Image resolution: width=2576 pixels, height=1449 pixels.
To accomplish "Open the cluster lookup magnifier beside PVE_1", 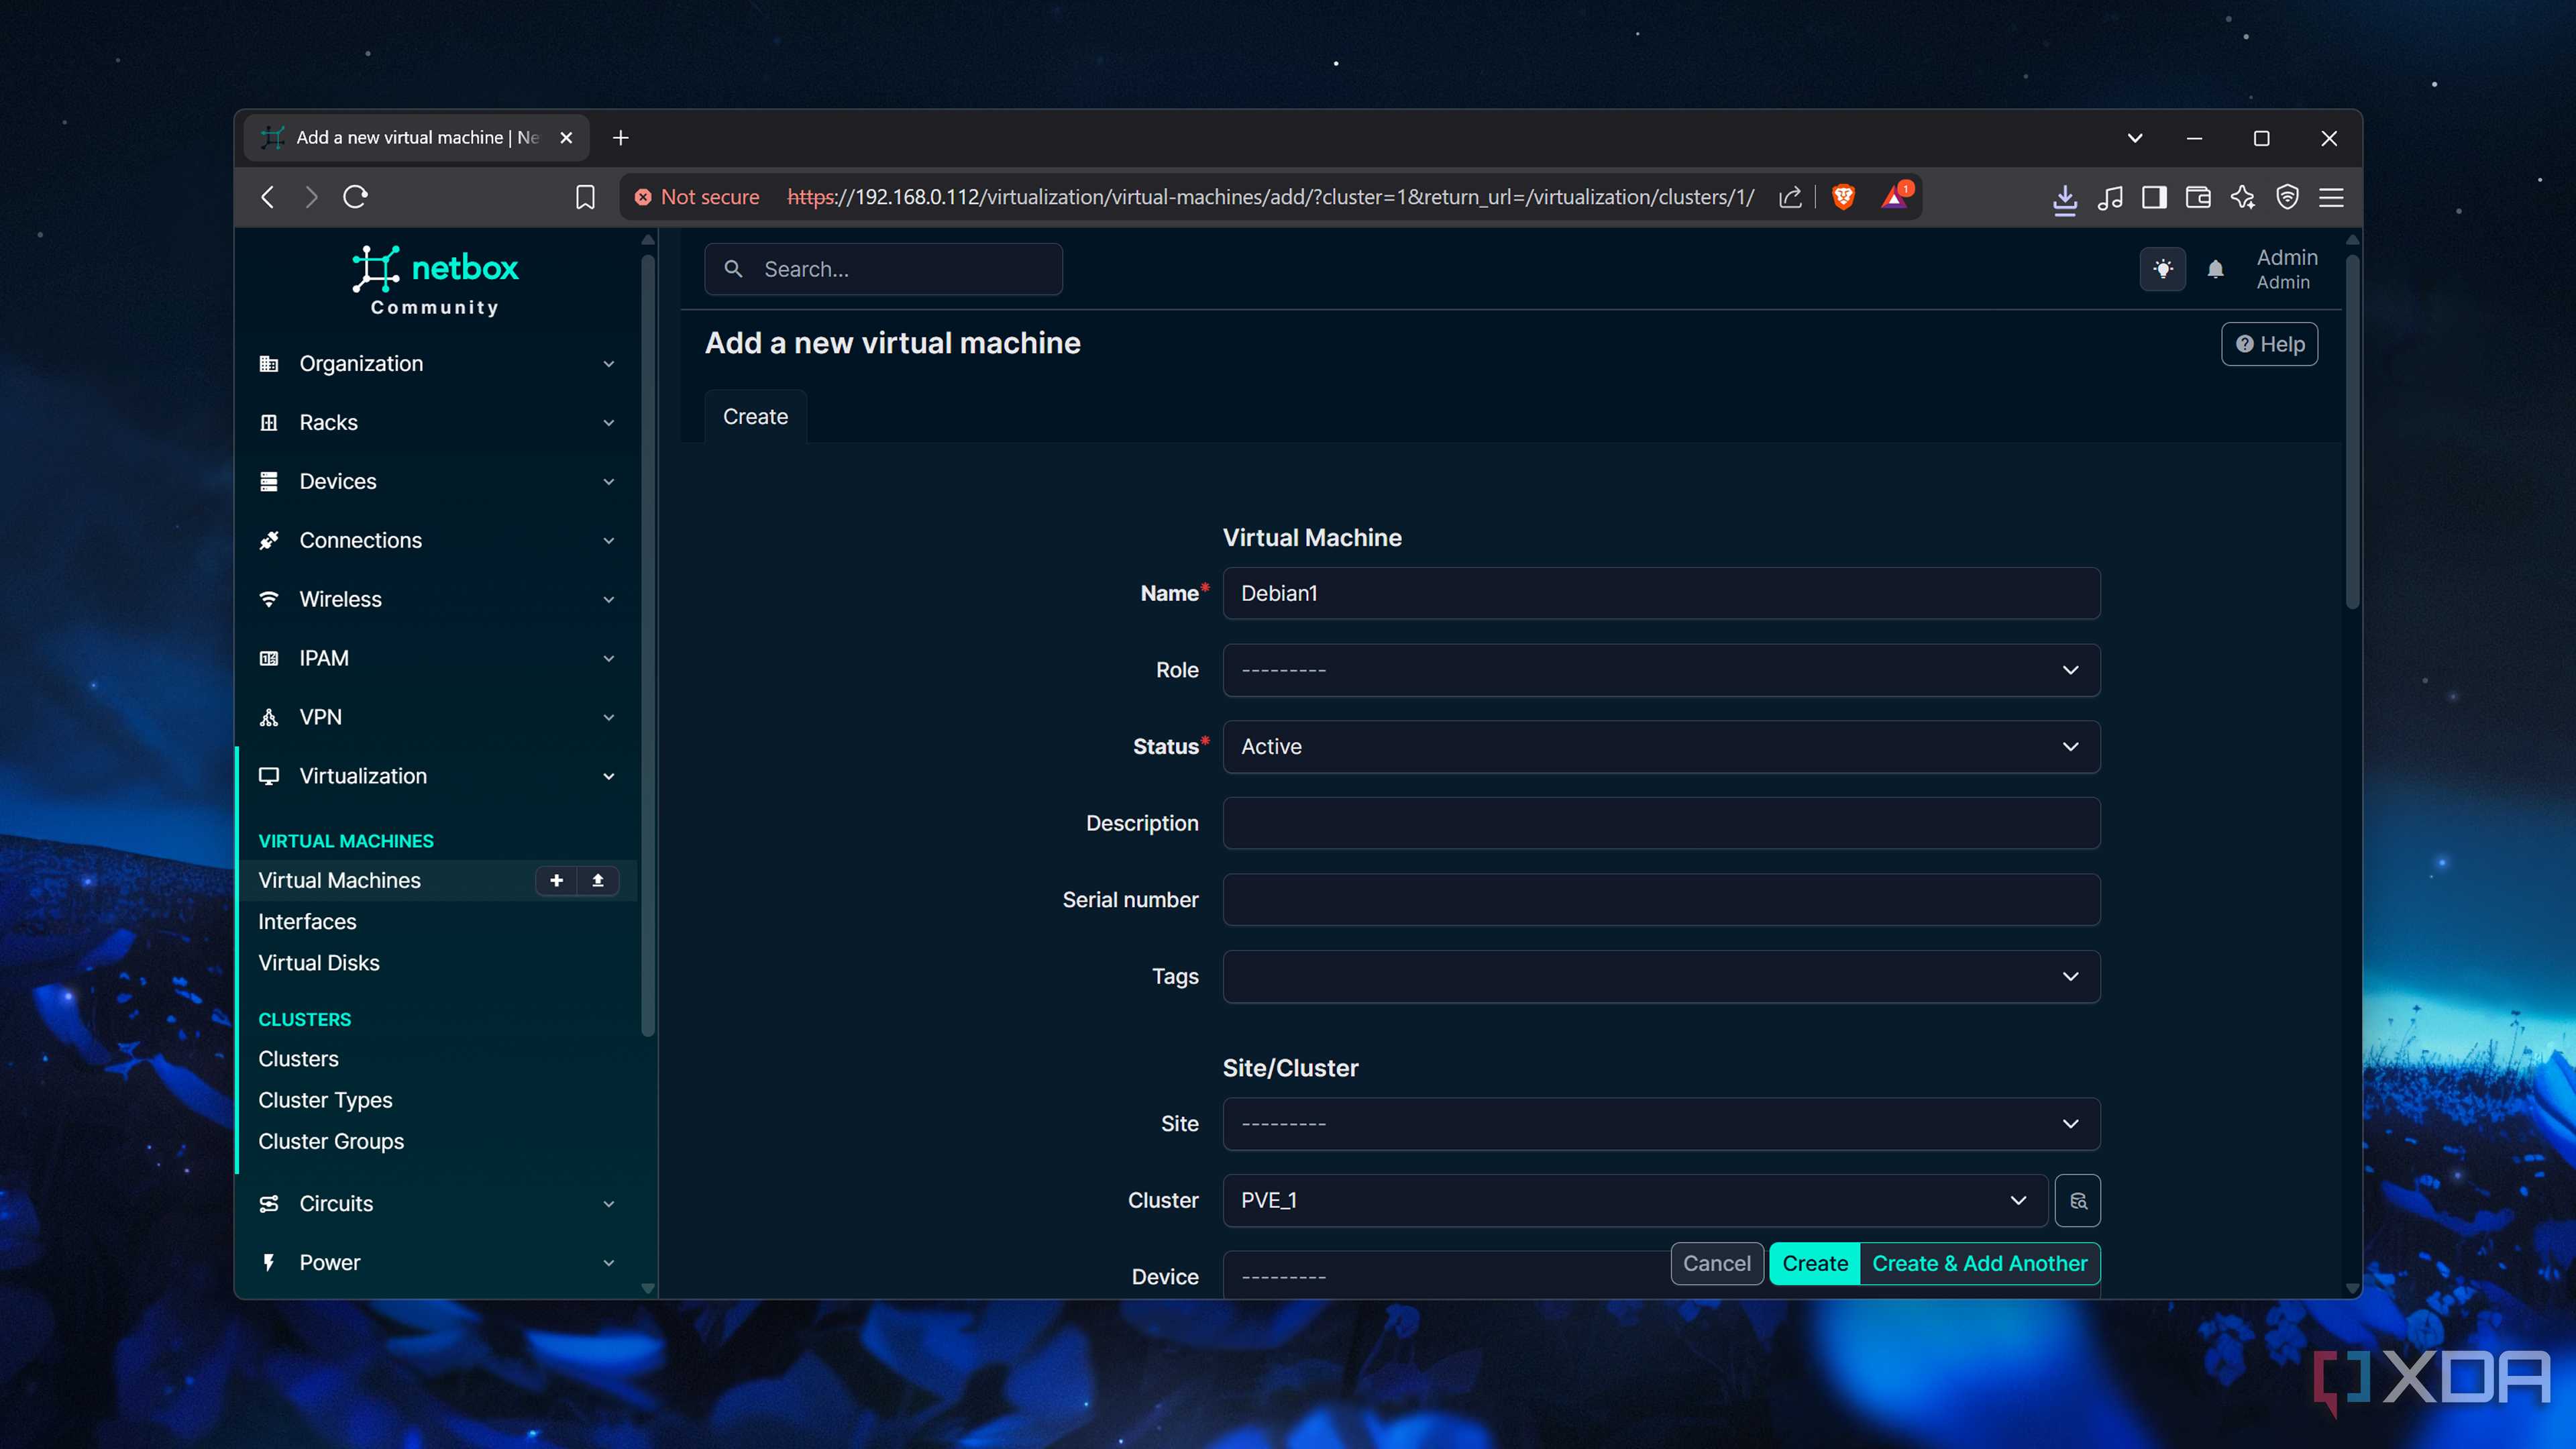I will [x=2078, y=1200].
